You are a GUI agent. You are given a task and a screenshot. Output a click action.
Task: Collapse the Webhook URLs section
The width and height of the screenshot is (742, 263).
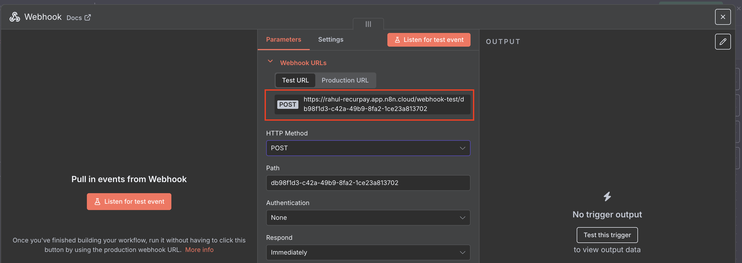coord(270,61)
